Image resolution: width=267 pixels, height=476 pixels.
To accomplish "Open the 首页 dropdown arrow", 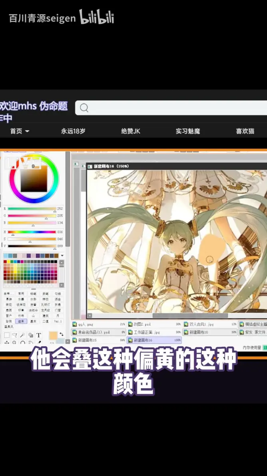I will tap(27, 131).
